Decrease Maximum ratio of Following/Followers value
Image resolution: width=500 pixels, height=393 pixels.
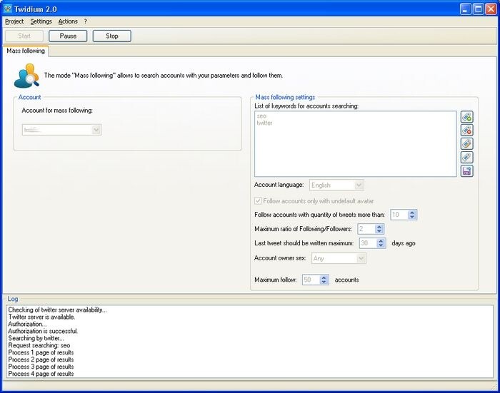[x=379, y=231]
